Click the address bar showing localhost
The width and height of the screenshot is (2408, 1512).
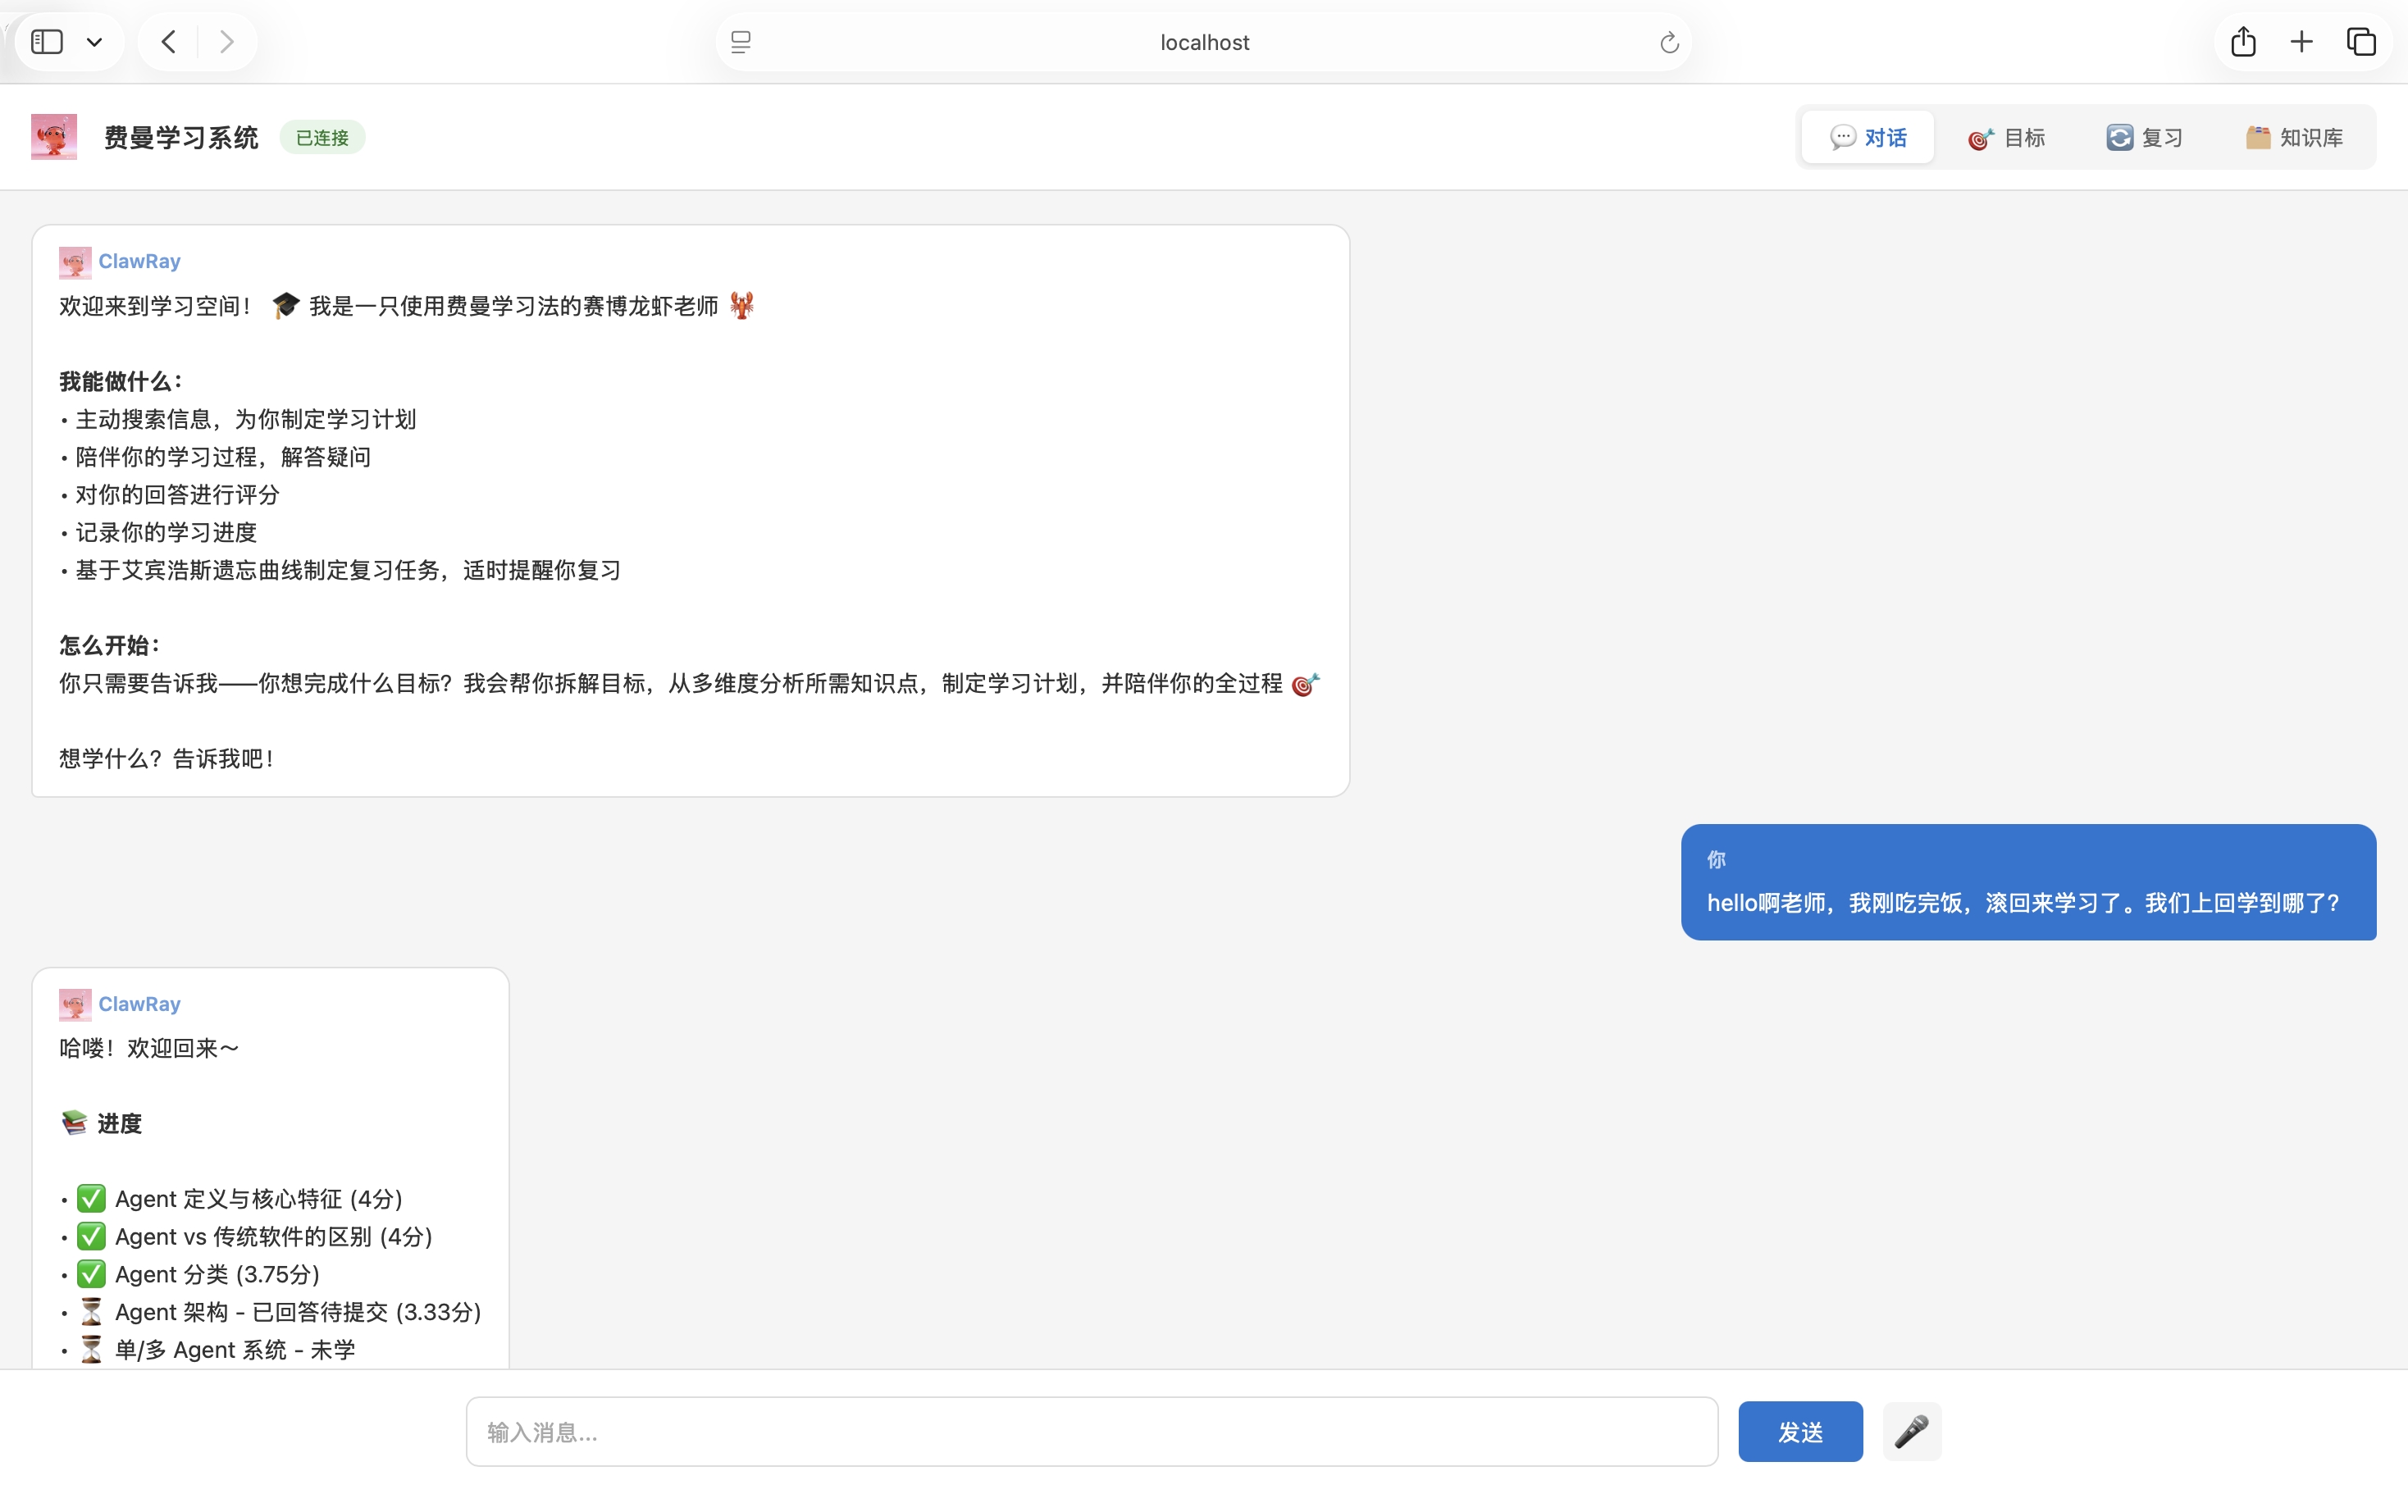[1204, 42]
